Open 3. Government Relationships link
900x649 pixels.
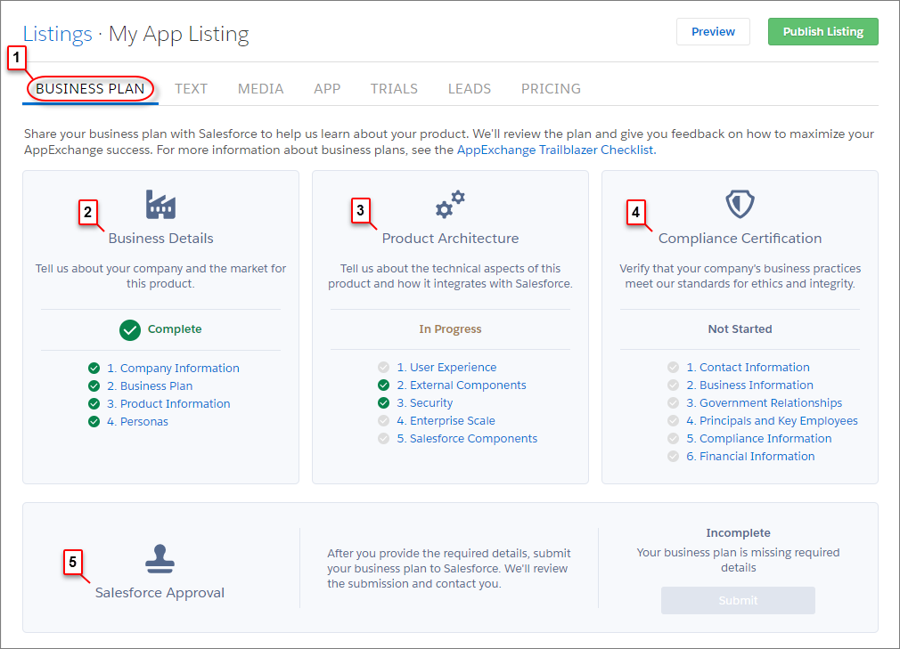click(x=764, y=402)
